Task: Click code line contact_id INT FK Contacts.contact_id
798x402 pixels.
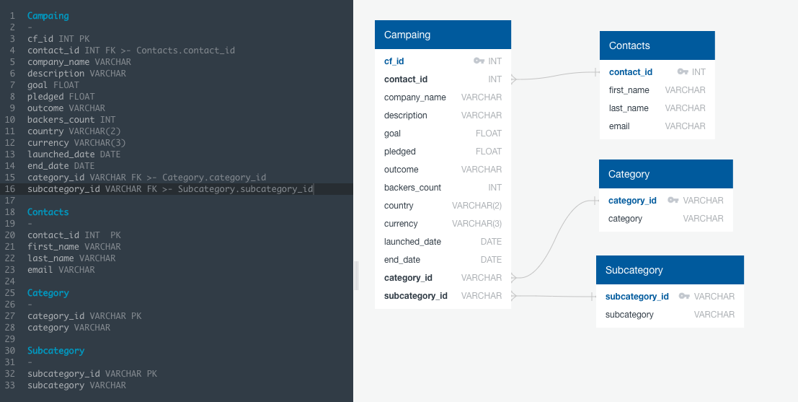Action: 131,51
